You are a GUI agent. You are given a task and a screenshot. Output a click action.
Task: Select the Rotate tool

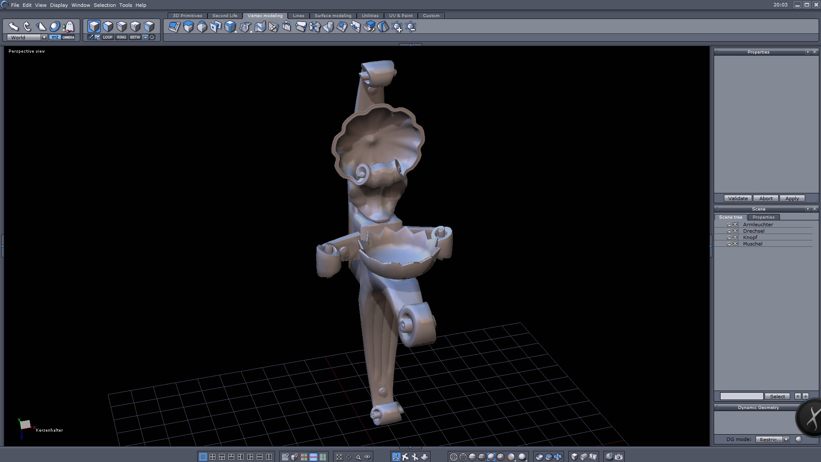click(27, 27)
